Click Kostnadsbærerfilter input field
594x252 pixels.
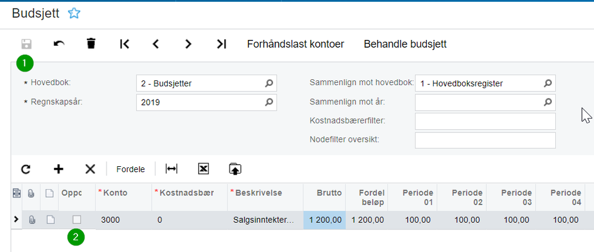click(x=484, y=121)
